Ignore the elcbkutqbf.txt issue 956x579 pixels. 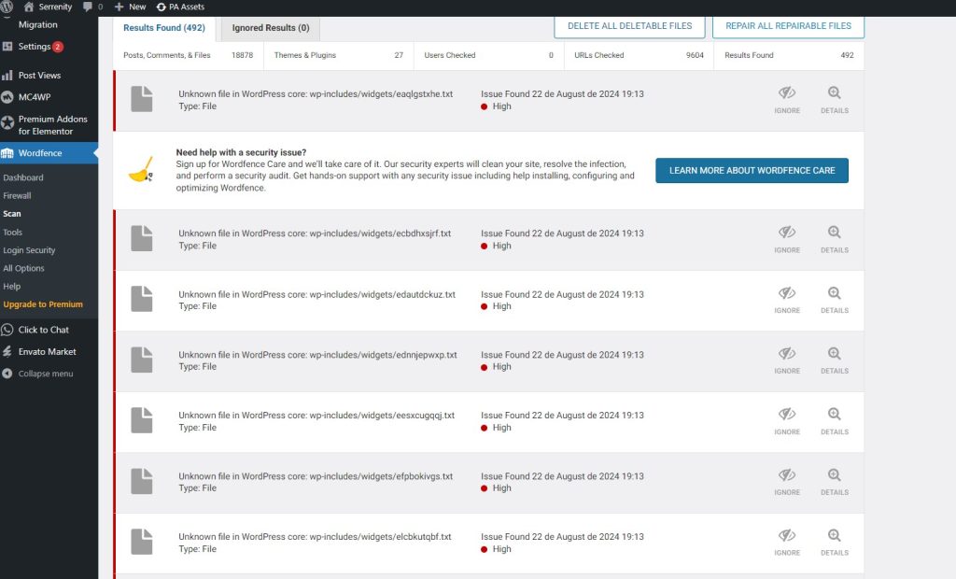pyautogui.click(x=786, y=543)
